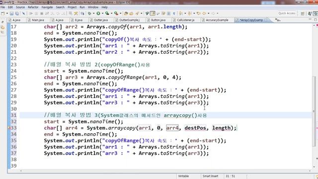Expand the Coverage dropdown arrow
The image size is (318, 179).
[111, 13]
